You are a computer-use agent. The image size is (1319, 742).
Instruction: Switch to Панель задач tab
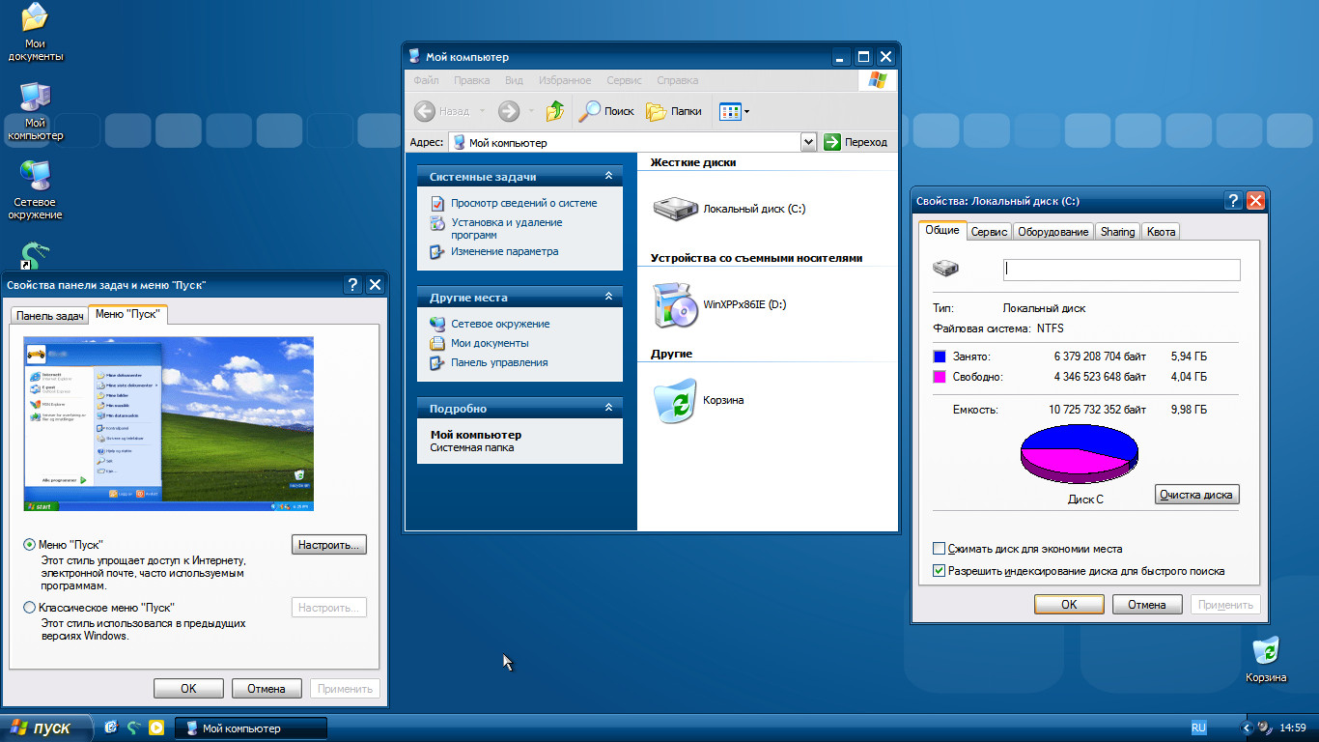(x=50, y=316)
